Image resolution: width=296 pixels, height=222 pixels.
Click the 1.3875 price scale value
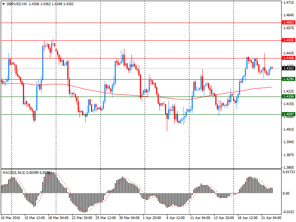[289, 155]
